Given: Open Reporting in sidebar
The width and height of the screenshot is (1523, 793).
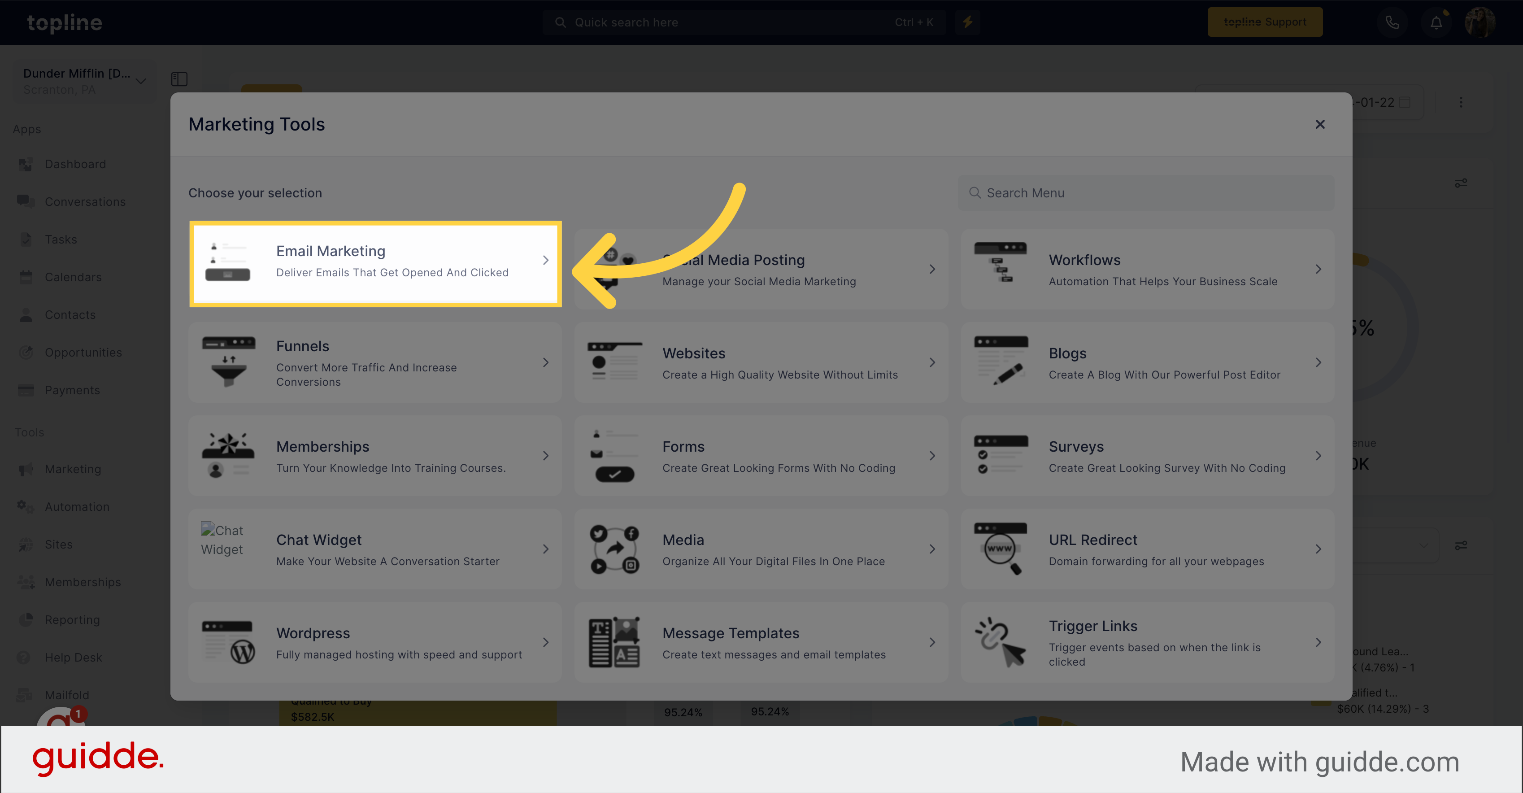Looking at the screenshot, I should coord(72,620).
